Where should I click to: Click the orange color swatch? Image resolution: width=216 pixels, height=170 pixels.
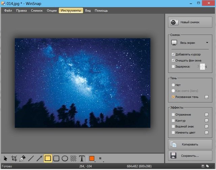point(92,158)
